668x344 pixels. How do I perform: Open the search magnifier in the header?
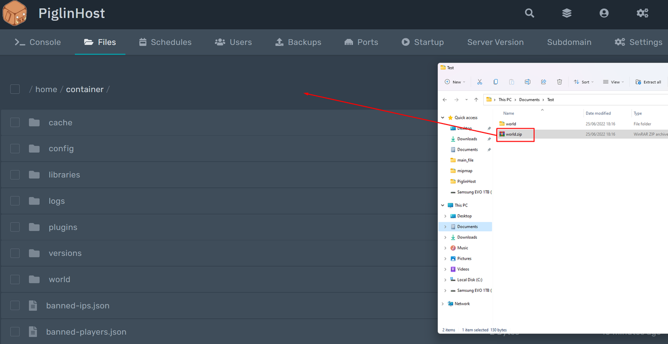pos(530,13)
